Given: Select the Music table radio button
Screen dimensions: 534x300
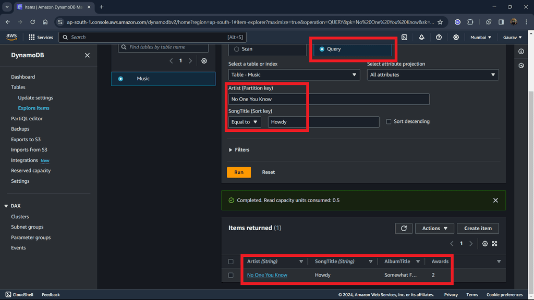Looking at the screenshot, I should 120,79.
